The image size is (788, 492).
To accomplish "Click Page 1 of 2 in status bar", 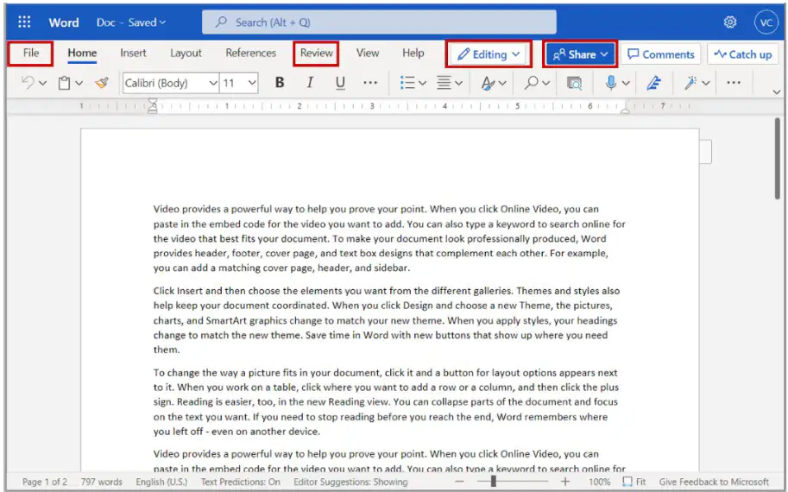I will pos(45,482).
